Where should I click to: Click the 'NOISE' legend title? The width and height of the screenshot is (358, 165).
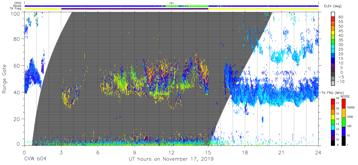345,96
